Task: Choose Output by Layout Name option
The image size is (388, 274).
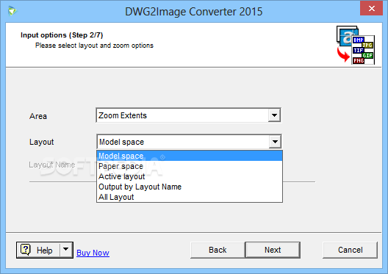Action: 190,187
